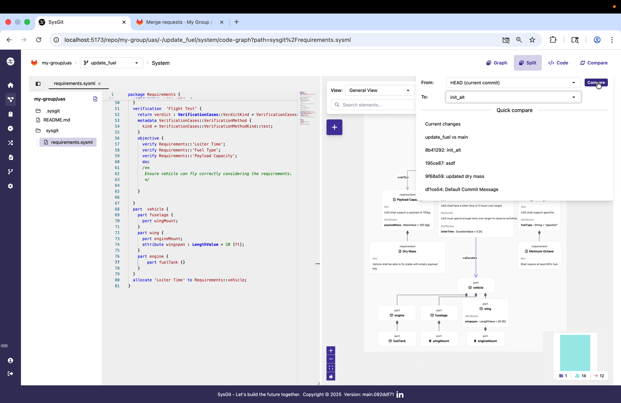
Task: Click the my-group/uas breadcrumb link
Action: (x=56, y=63)
